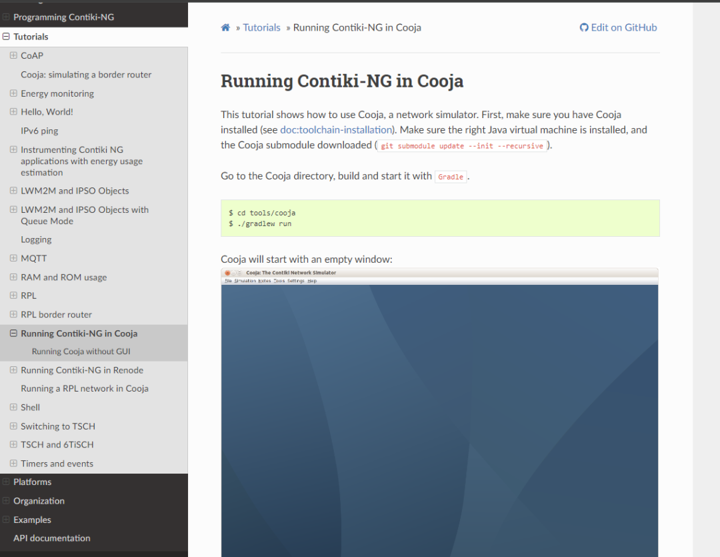The height and width of the screenshot is (557, 720).
Task: Click the cd tools/cooja command line
Action: click(x=262, y=213)
